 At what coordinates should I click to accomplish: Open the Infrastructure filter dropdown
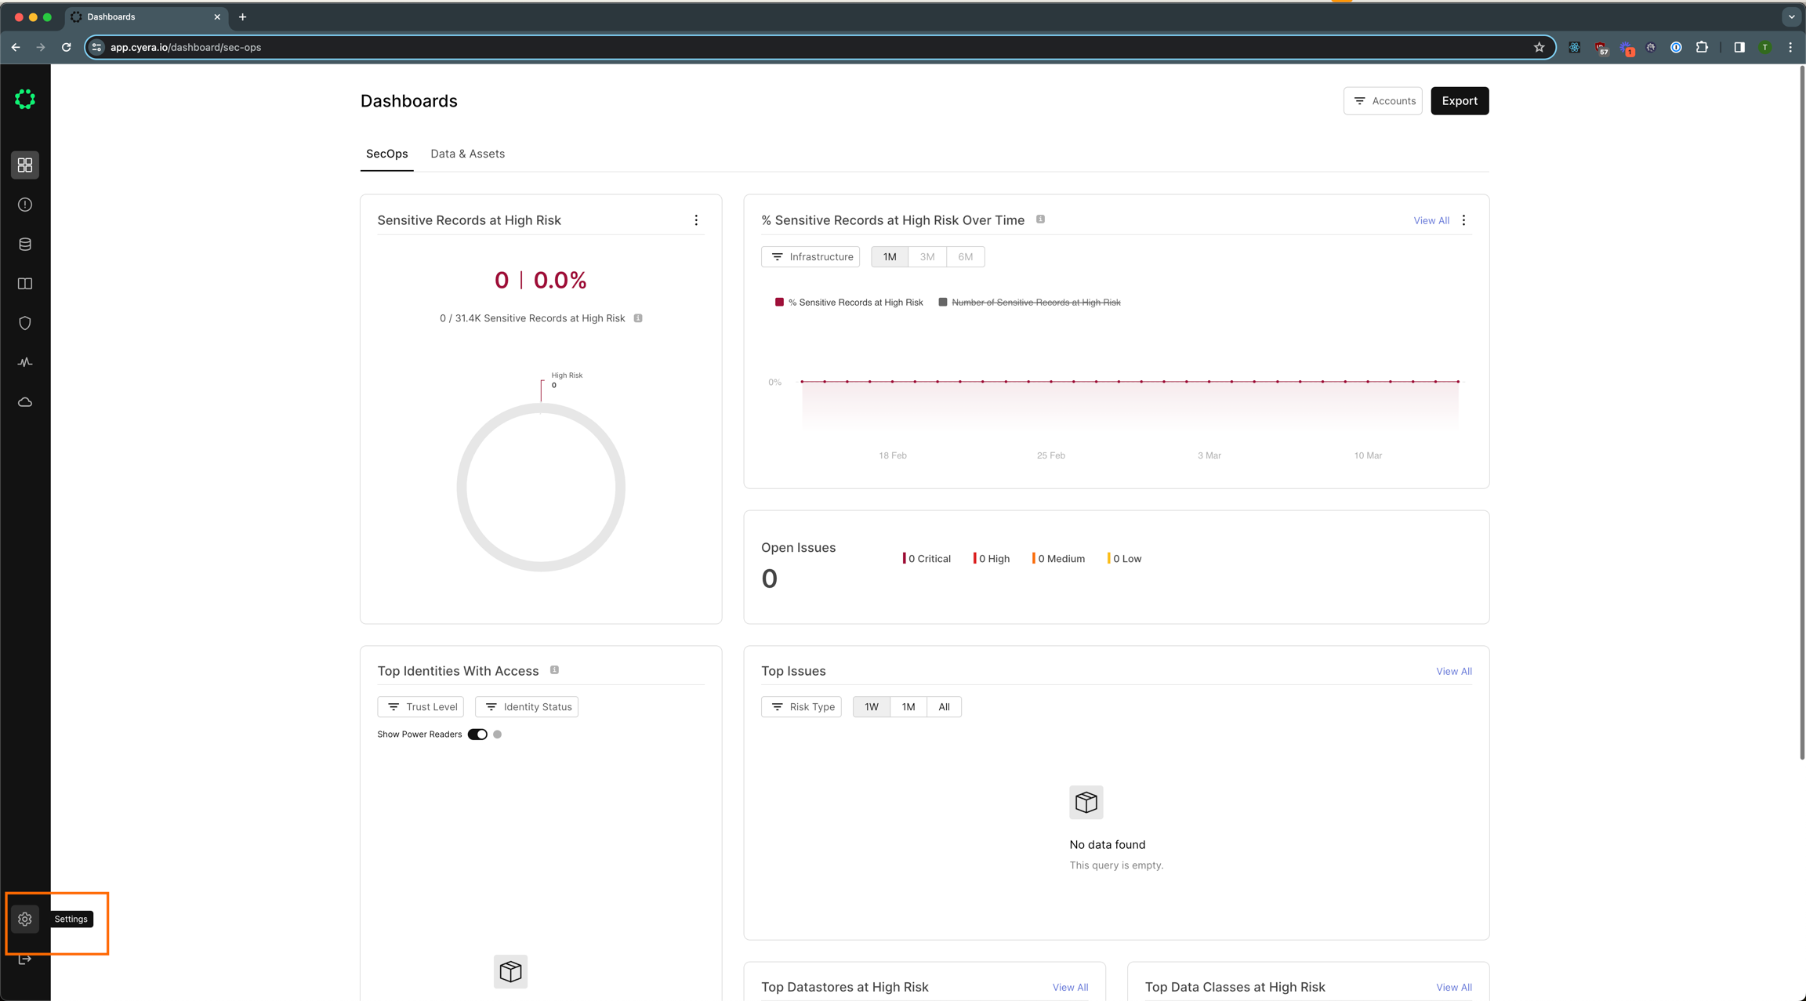tap(811, 256)
